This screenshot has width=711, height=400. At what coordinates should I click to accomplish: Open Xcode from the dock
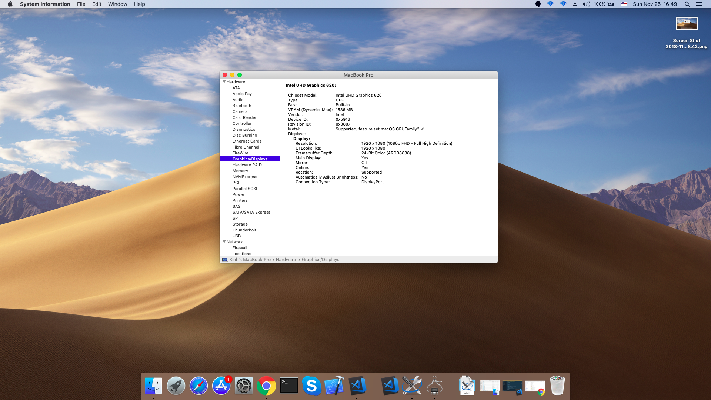click(x=334, y=386)
